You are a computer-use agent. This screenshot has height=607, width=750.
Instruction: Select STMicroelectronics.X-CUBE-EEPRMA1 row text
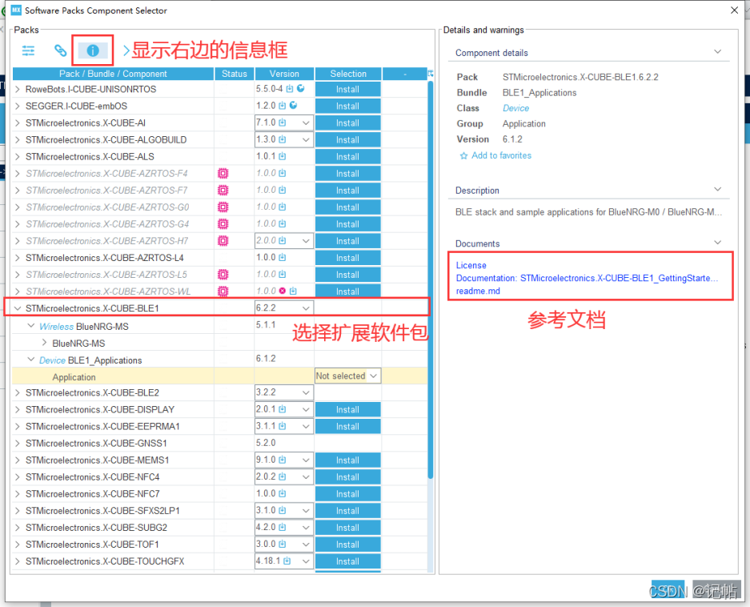coord(102,427)
